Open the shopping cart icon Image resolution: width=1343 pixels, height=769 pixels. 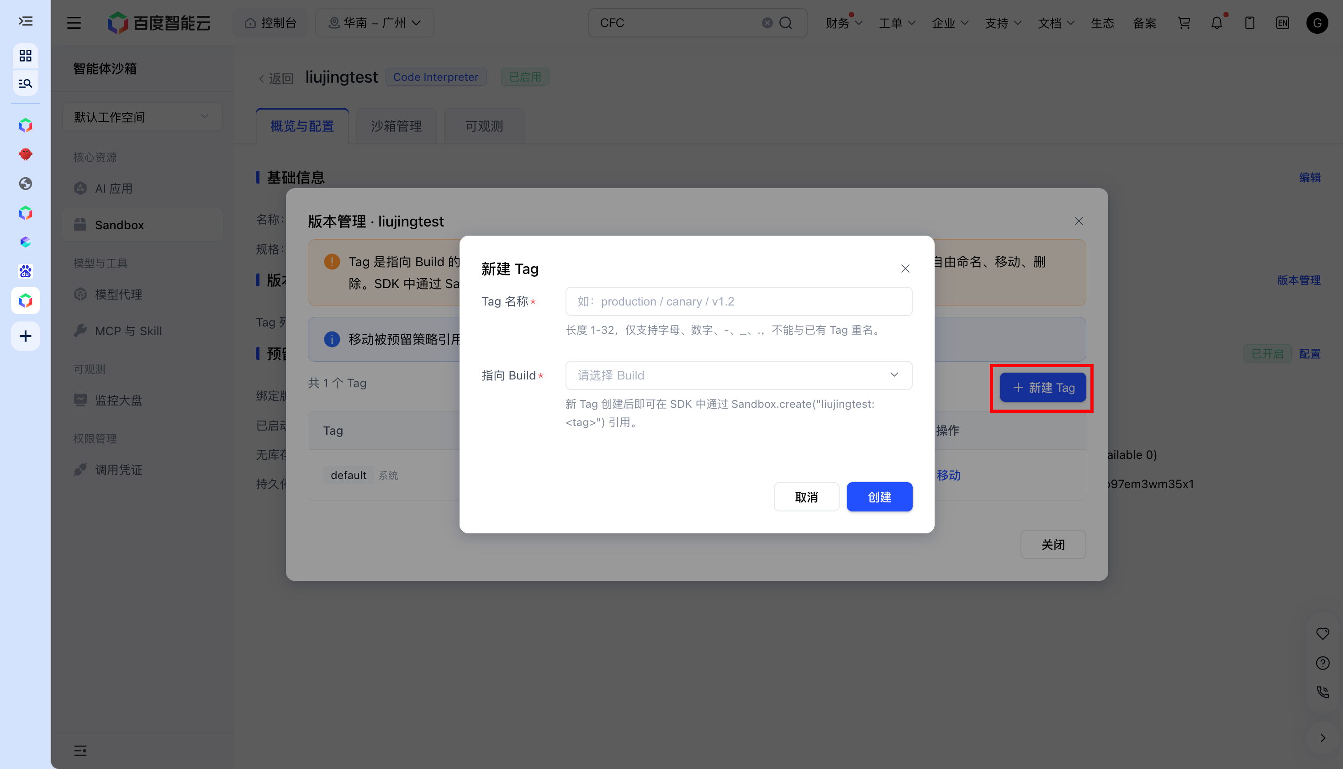pyautogui.click(x=1184, y=23)
